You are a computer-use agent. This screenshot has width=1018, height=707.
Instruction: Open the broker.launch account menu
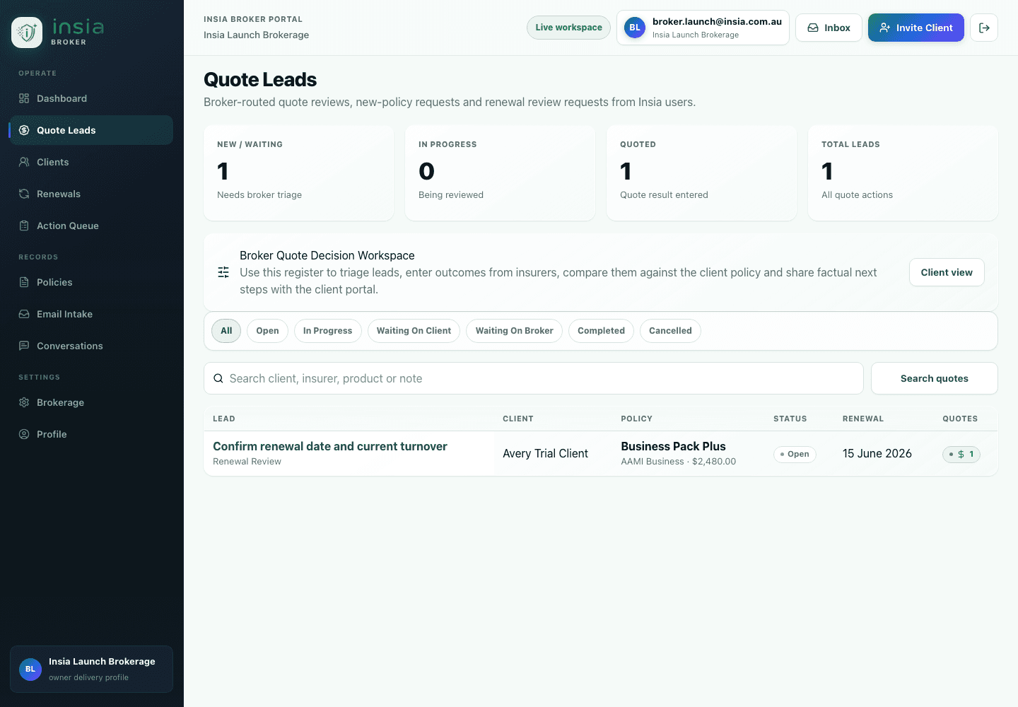point(703,28)
